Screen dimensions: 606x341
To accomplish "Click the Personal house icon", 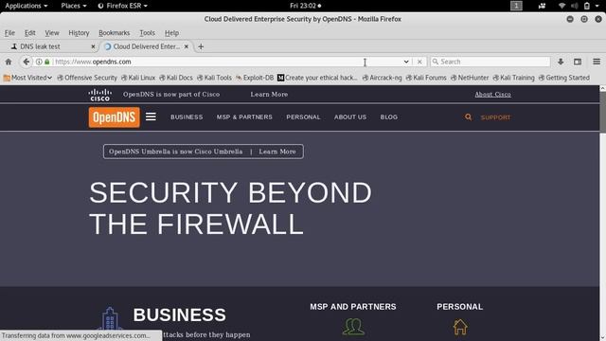I will (x=460, y=327).
